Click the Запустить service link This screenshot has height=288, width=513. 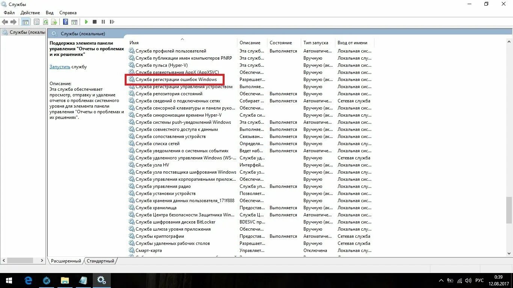[x=60, y=67]
